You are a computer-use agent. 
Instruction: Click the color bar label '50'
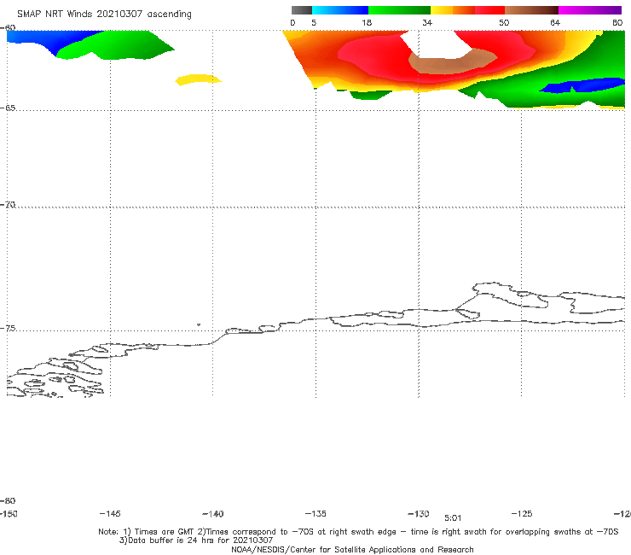(504, 22)
